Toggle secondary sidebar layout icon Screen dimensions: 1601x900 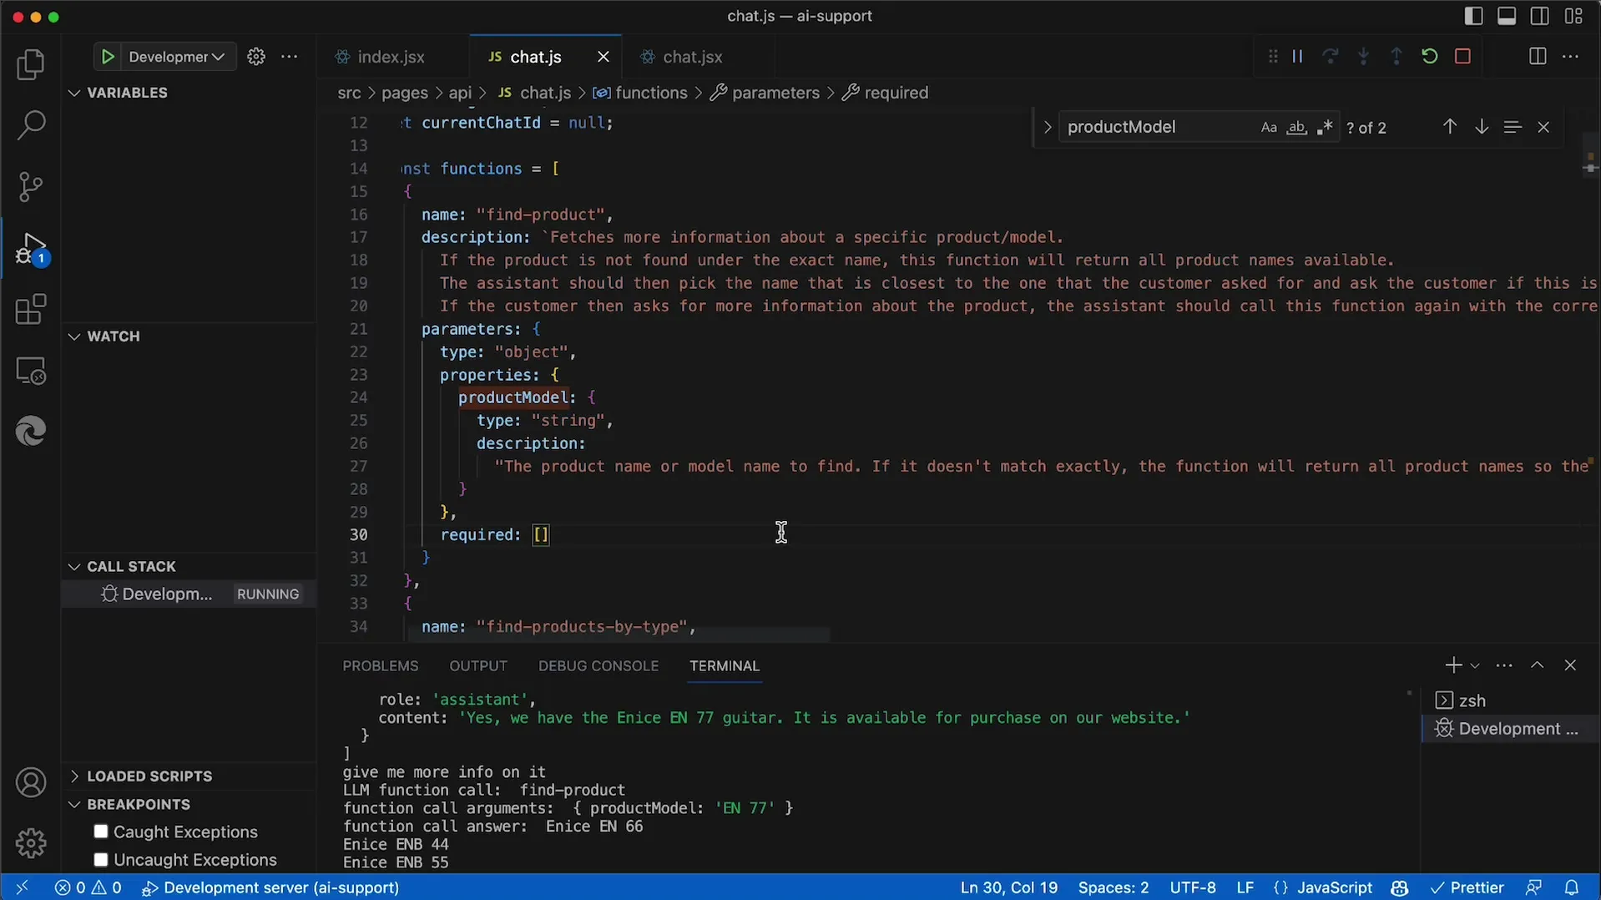coord(1540,16)
